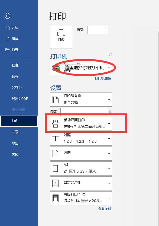Click the info icon next to pages field
This screenshot has height=226, width=159.
point(111,112)
